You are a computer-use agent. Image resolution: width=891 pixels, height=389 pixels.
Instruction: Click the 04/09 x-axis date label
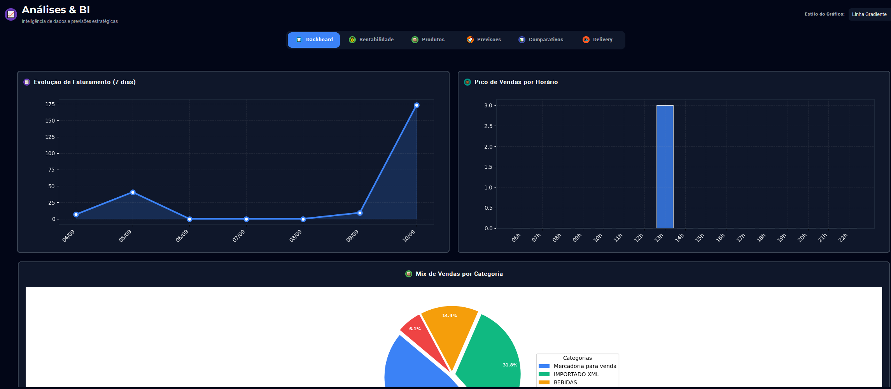(x=68, y=236)
